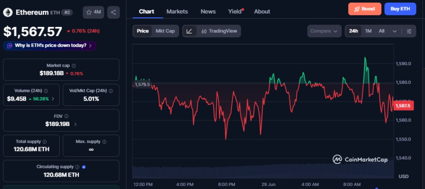Viewport: 425px width, 189px height.
Task: Open chart settings sliders icon
Action: (x=409, y=31)
